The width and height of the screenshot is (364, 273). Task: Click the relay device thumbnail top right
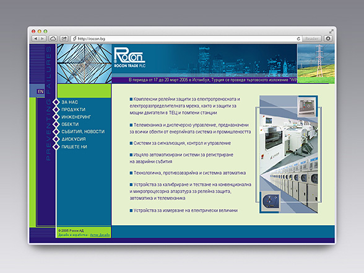point(307,107)
